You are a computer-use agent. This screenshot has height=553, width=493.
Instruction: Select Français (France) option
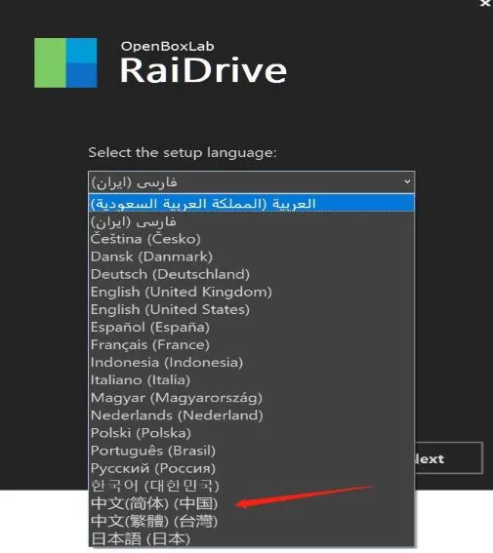point(252,345)
